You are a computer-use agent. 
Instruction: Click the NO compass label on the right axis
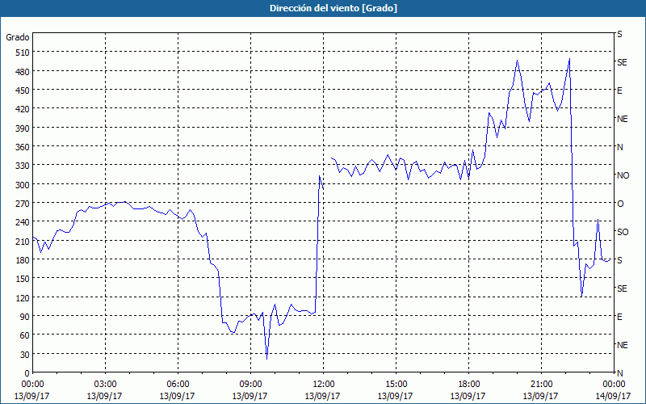click(x=623, y=175)
